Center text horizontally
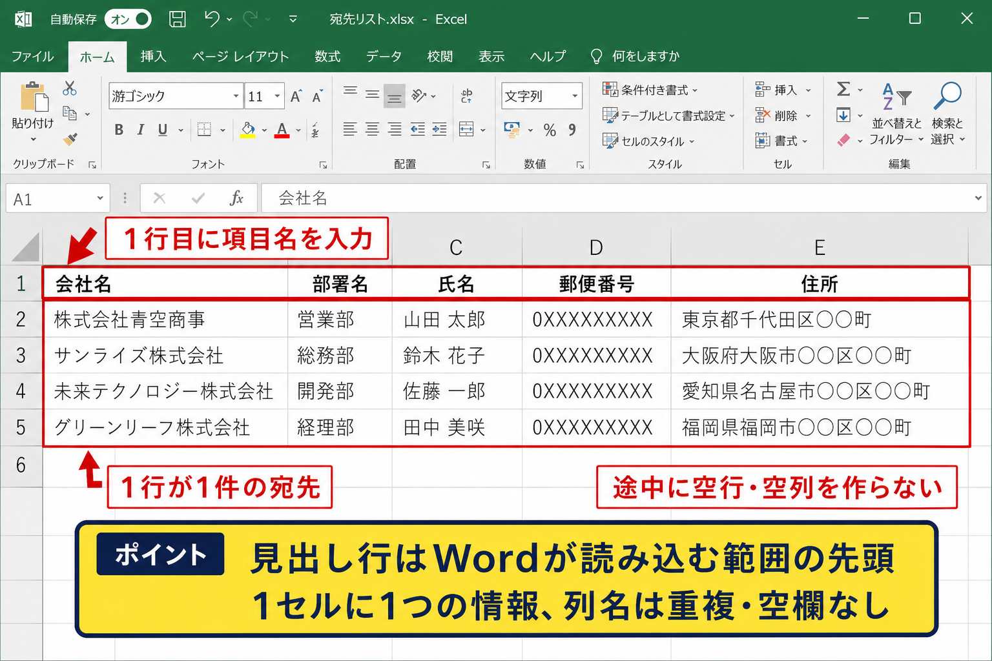The width and height of the screenshot is (992, 661). point(373,129)
